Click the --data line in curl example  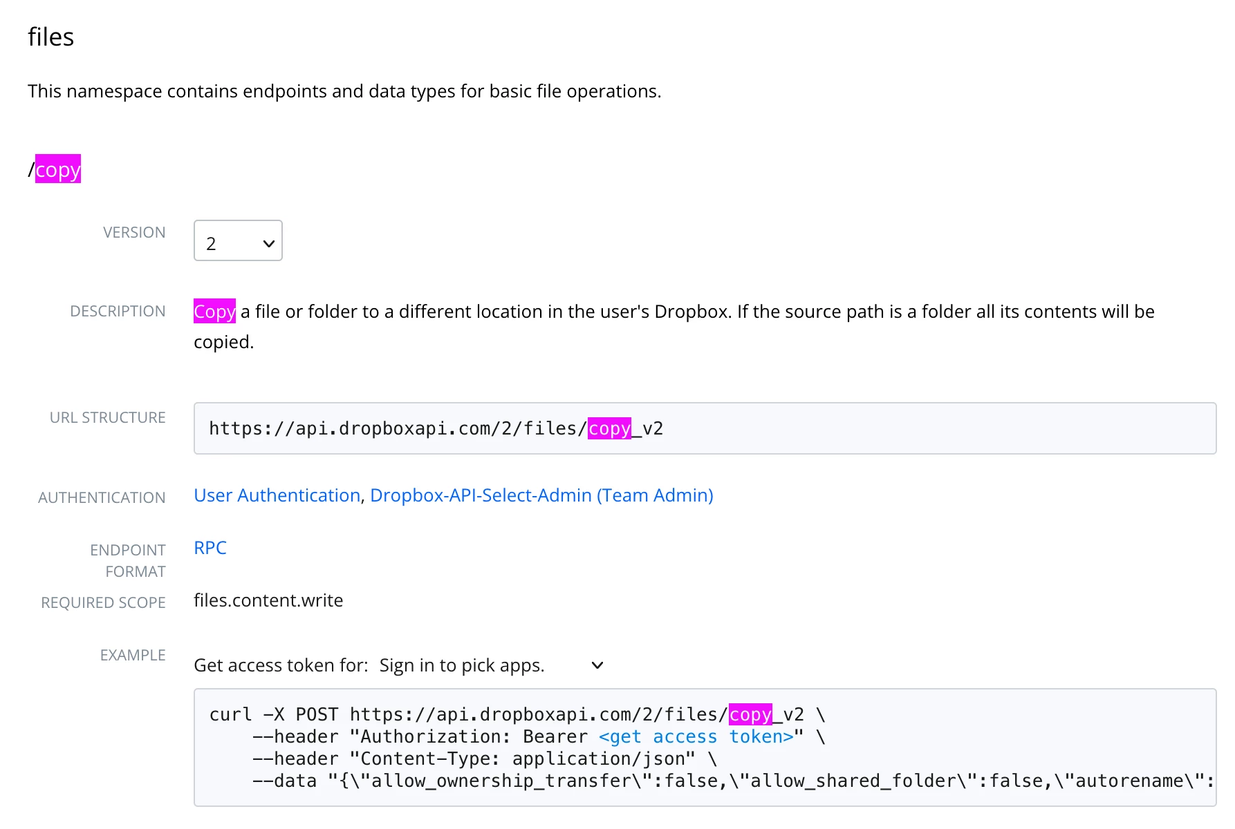tap(733, 781)
